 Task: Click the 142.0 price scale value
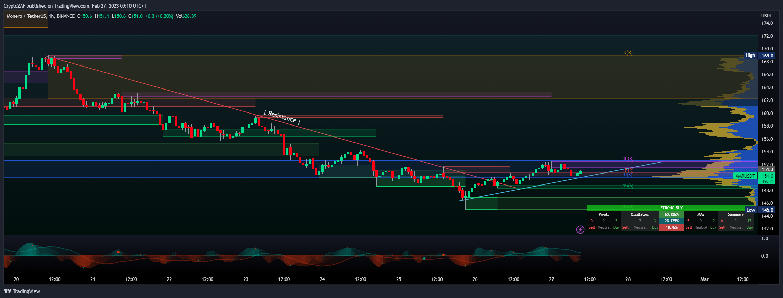point(767,229)
